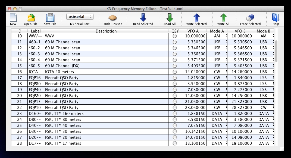Open Help book icon

(276, 18)
